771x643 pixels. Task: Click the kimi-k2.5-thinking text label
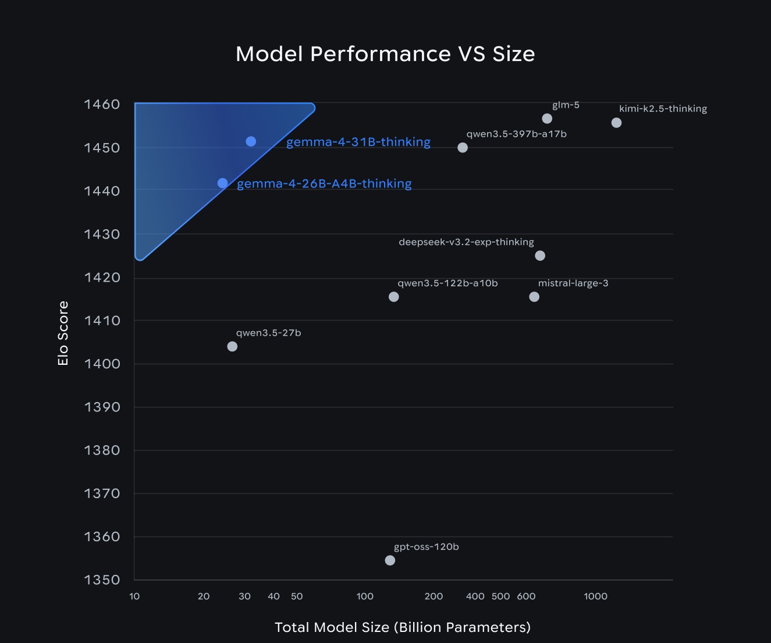click(x=663, y=109)
